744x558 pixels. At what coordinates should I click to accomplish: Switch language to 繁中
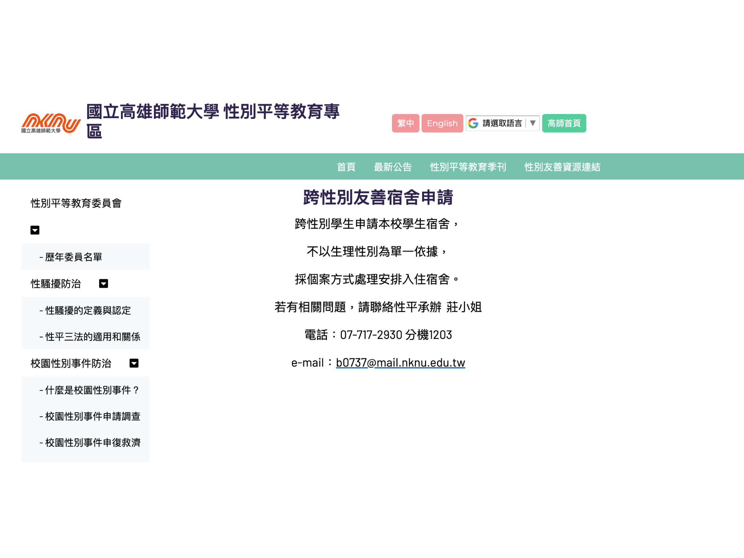405,124
